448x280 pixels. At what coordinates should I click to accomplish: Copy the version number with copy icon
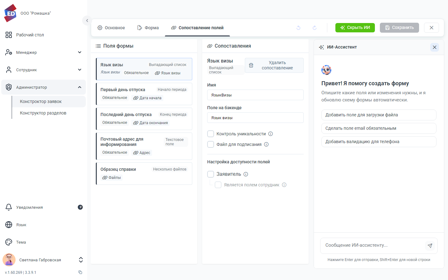pyautogui.click(x=80, y=272)
